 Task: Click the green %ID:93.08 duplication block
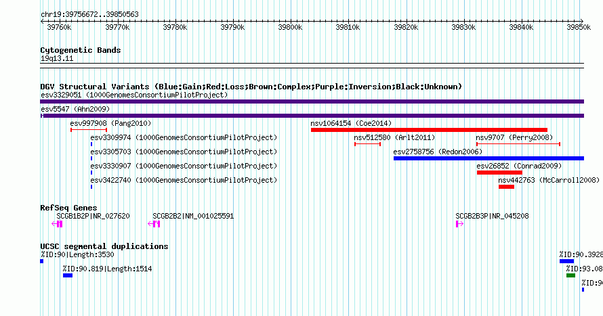(570, 275)
